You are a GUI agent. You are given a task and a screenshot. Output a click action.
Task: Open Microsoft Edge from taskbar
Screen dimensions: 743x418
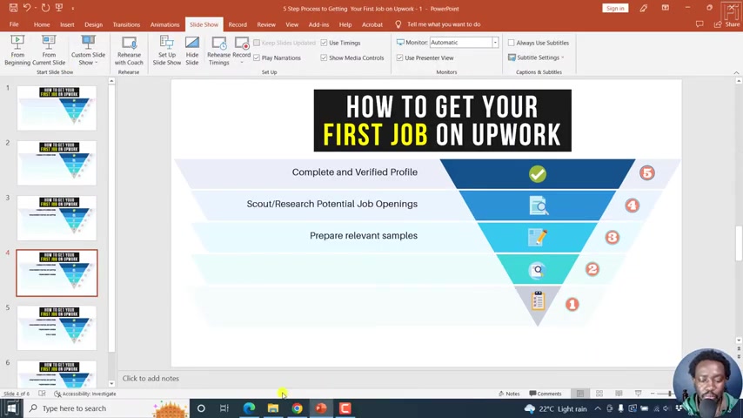pyautogui.click(x=249, y=408)
